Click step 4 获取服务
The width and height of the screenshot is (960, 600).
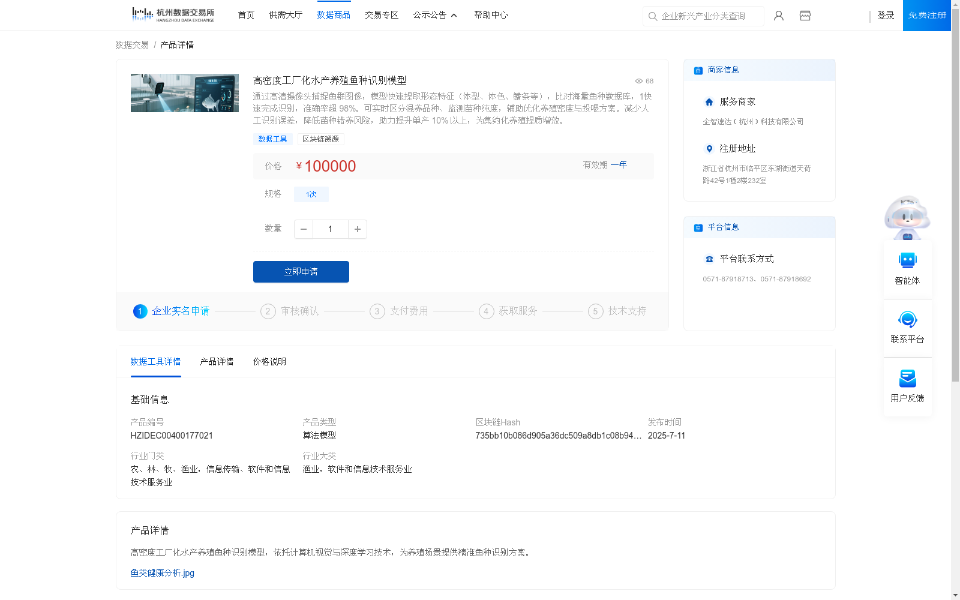508,311
